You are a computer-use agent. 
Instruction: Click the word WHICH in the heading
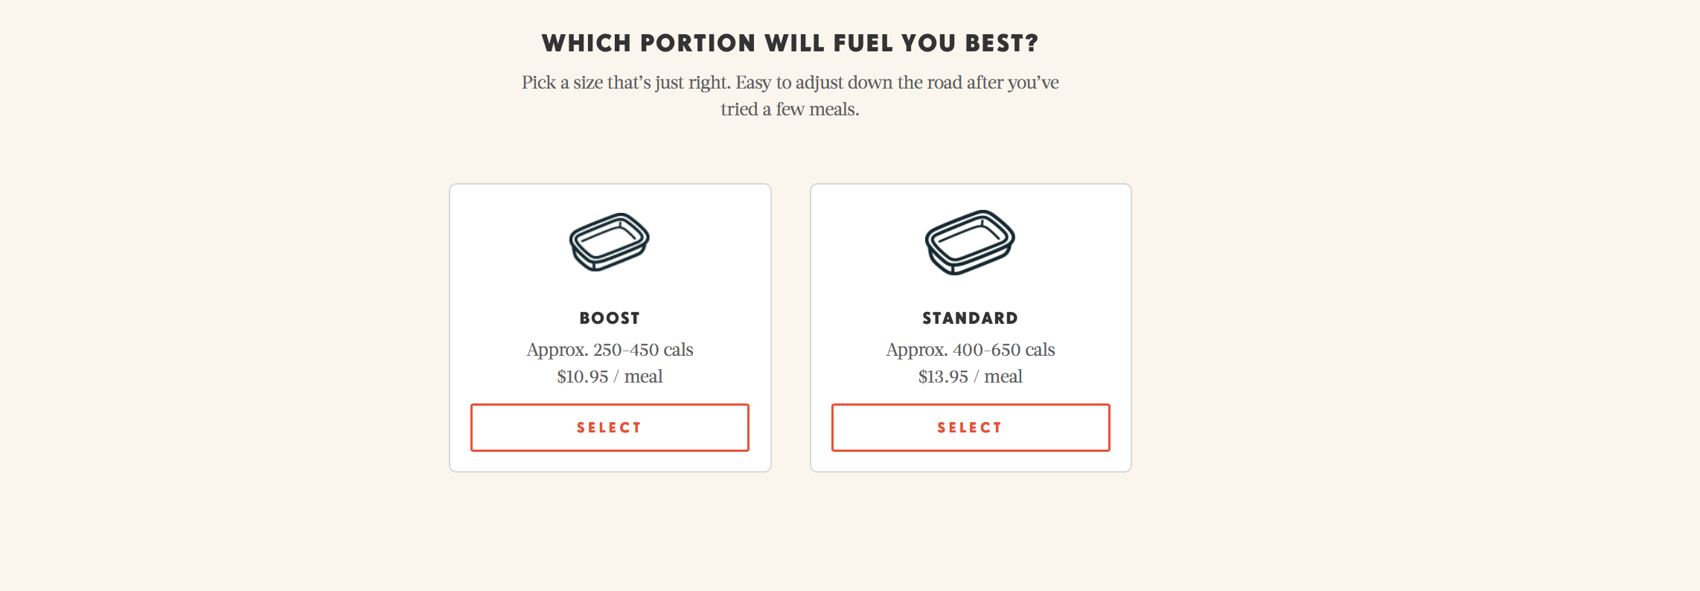click(587, 43)
